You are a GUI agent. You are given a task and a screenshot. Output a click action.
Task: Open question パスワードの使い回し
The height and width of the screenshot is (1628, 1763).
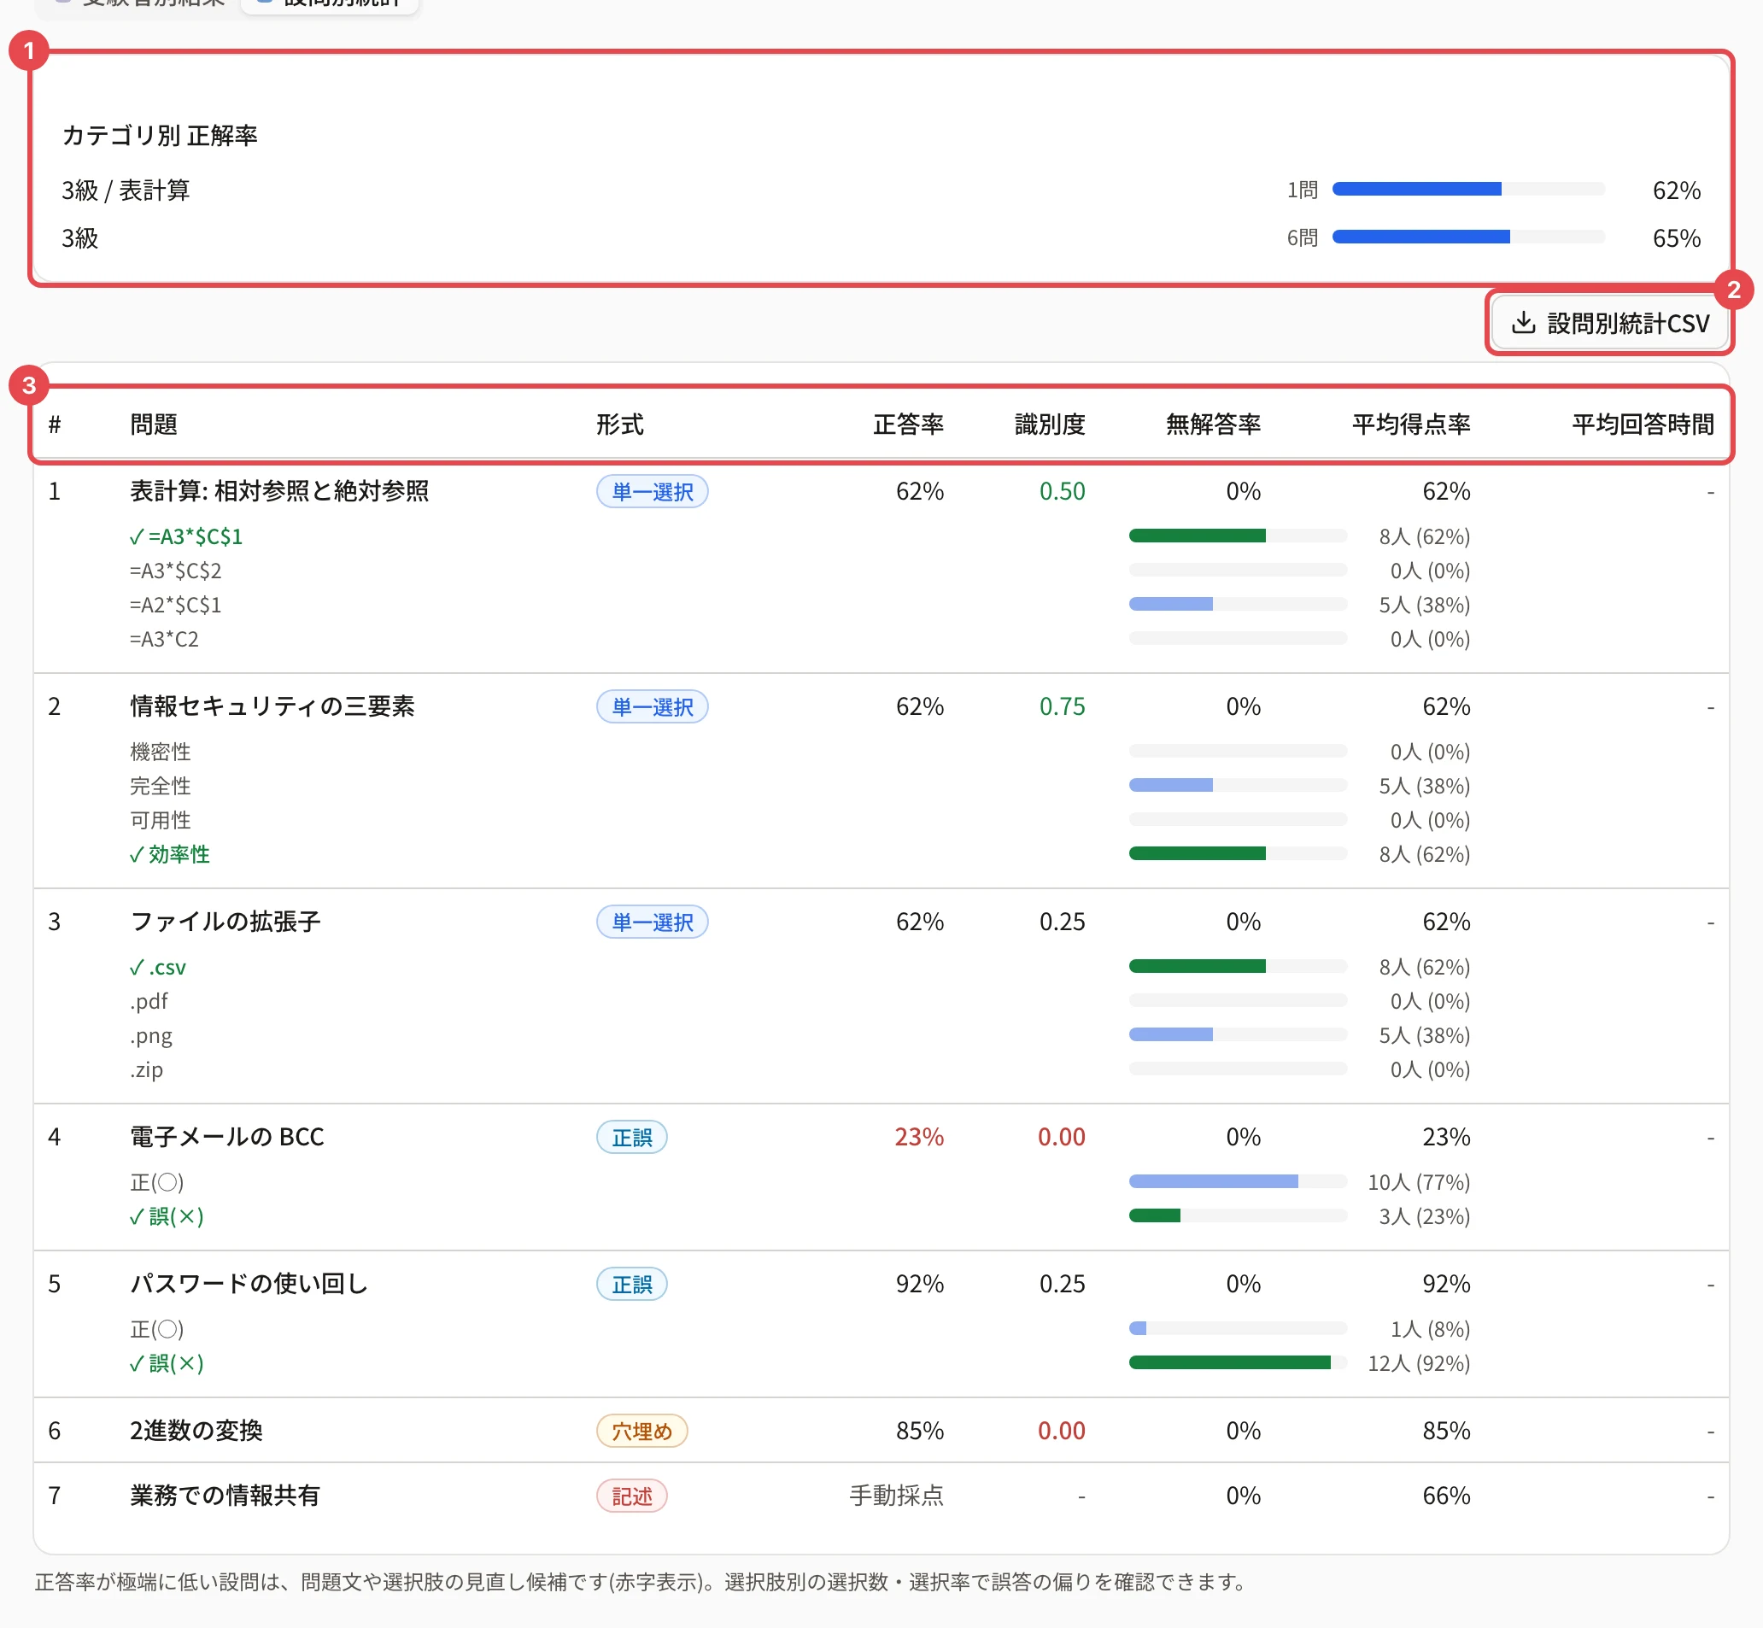pyautogui.click(x=249, y=1284)
